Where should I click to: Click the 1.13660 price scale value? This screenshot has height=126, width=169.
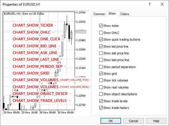pos(81,22)
